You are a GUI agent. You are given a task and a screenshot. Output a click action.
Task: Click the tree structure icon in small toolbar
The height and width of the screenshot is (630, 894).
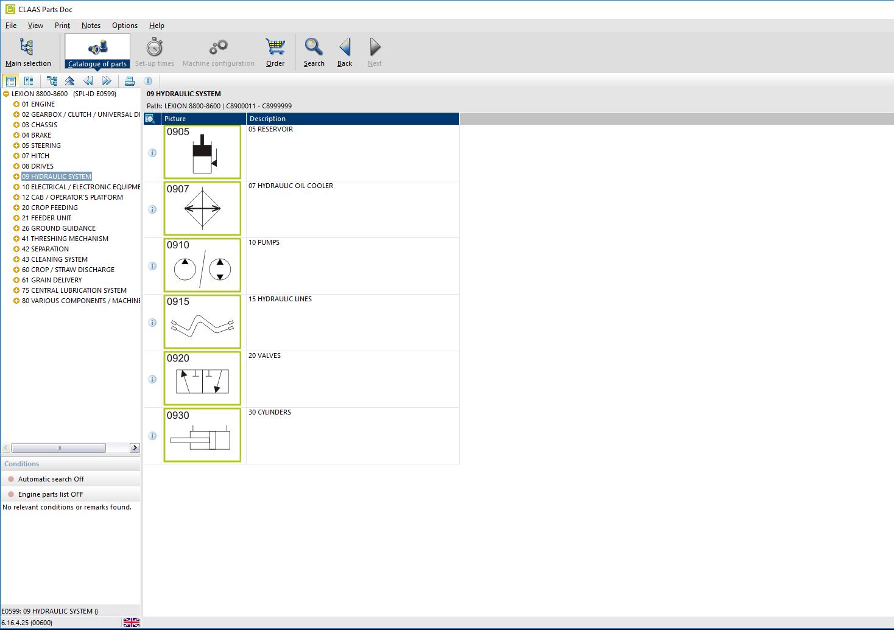(x=52, y=81)
